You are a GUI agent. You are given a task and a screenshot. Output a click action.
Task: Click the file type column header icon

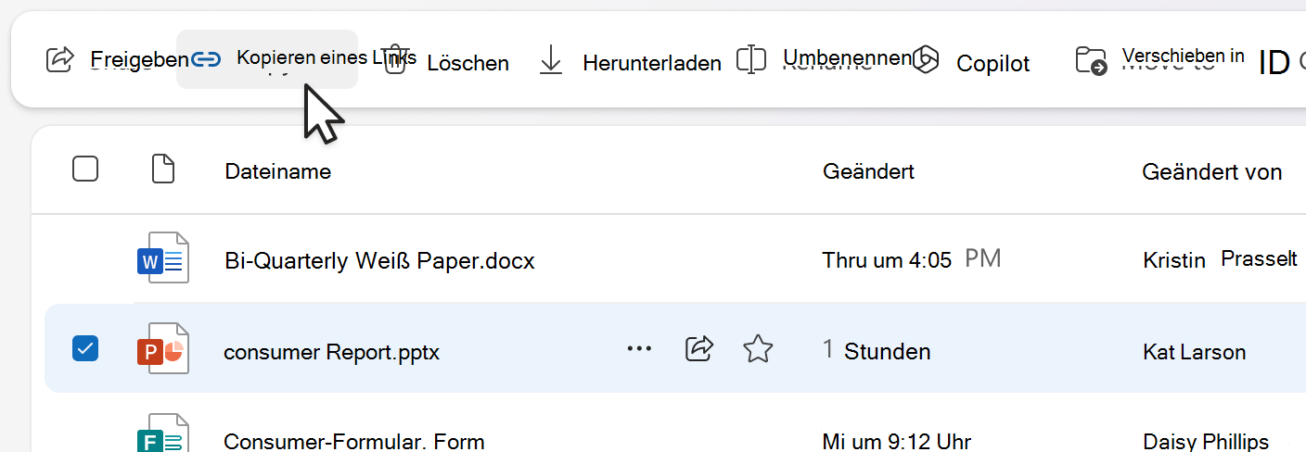pos(163,169)
